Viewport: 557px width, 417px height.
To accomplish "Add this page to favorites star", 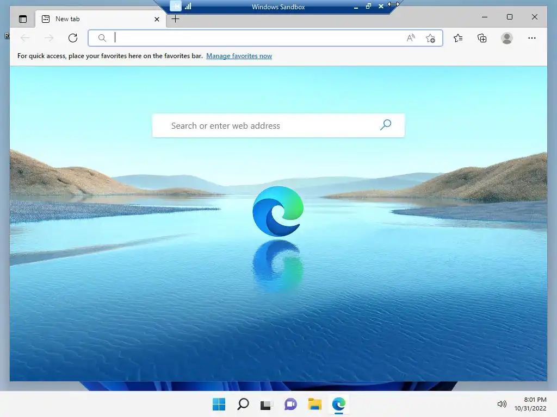I will pos(431,38).
